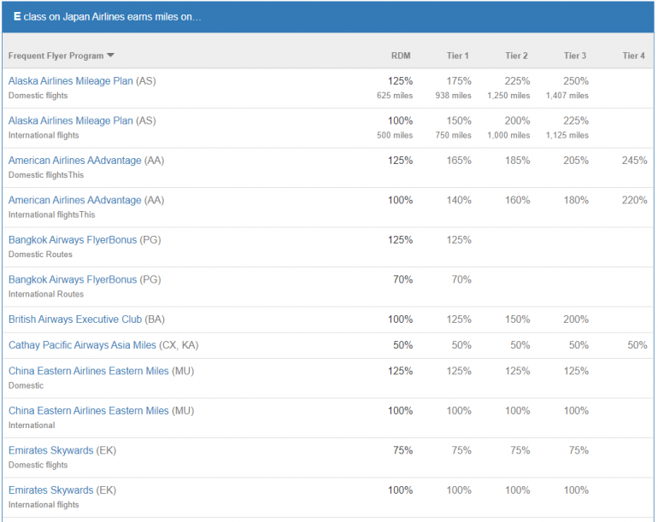The height and width of the screenshot is (522, 658).
Task: Click the Tier 1 column header
Action: pyautogui.click(x=457, y=56)
